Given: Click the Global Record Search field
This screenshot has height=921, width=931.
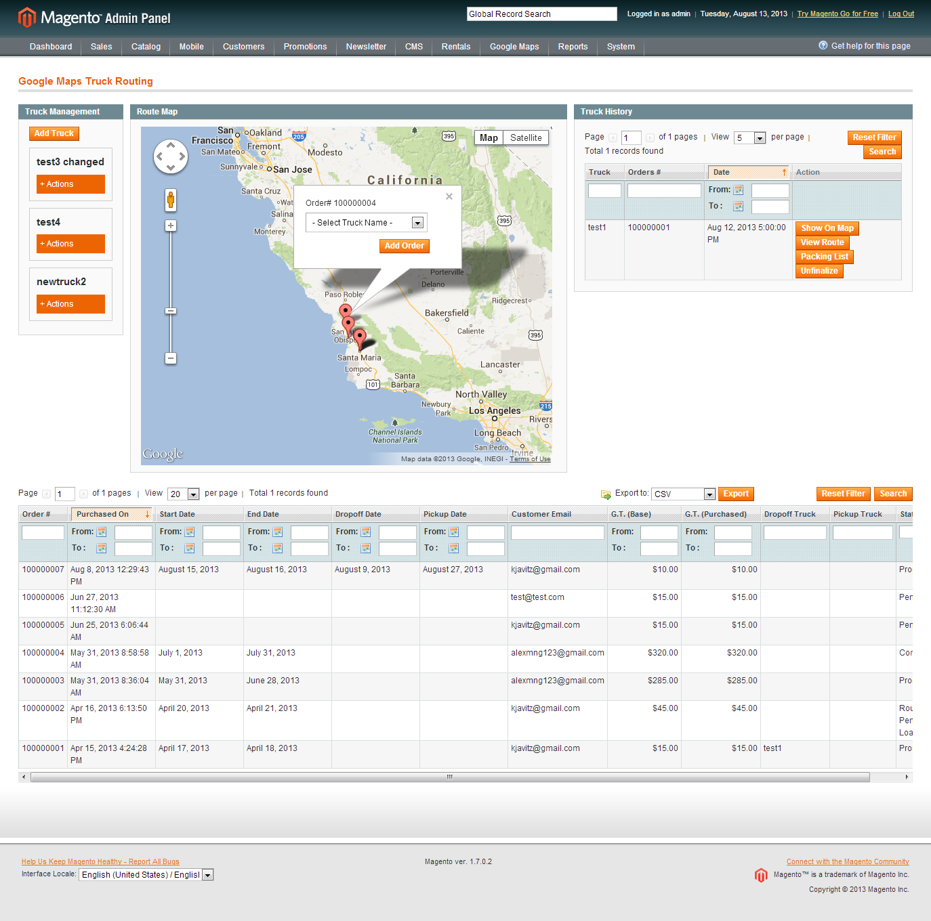Looking at the screenshot, I should point(542,14).
